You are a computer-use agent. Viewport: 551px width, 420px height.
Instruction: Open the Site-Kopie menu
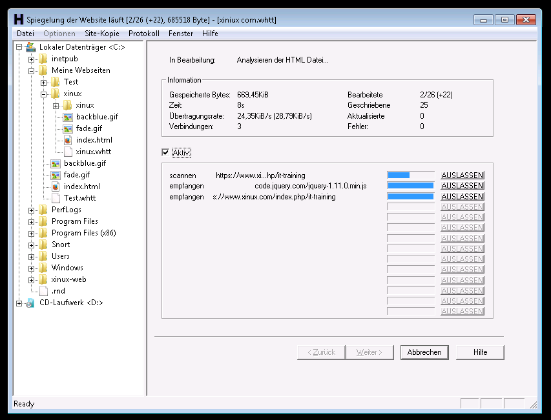click(101, 34)
